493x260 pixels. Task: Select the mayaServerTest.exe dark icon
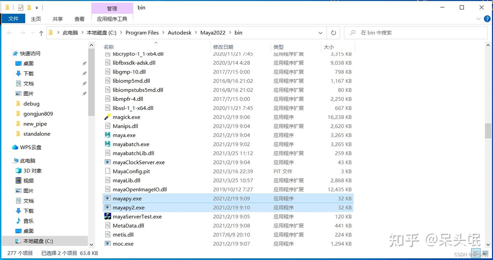click(107, 216)
